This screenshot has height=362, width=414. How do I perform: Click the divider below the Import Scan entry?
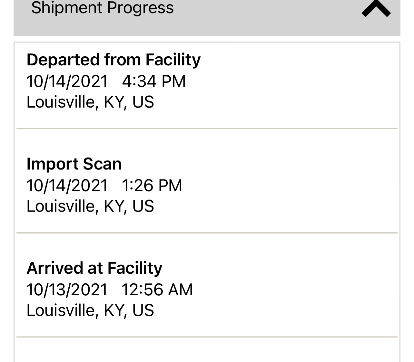[207, 233]
